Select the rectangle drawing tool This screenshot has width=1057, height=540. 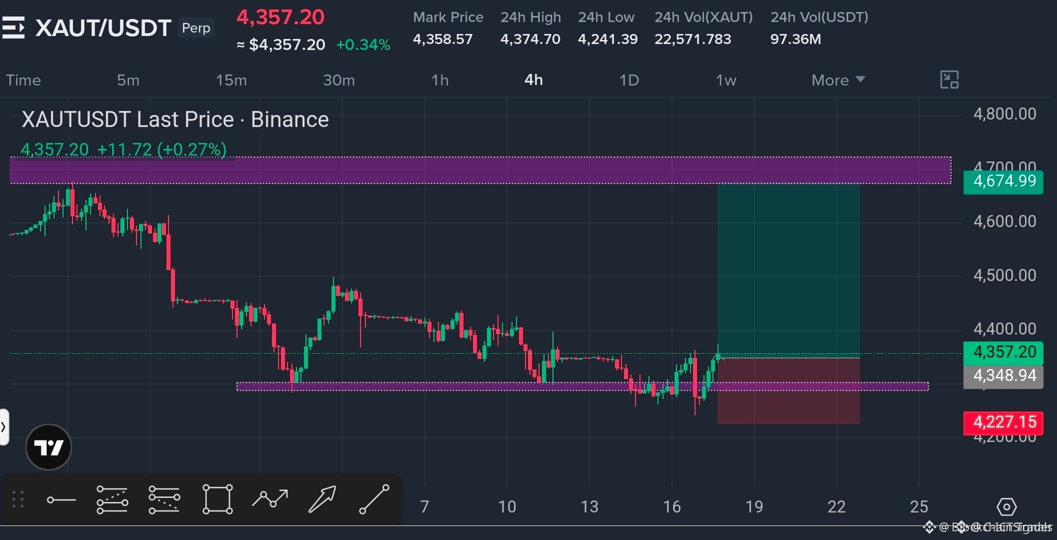click(x=217, y=499)
